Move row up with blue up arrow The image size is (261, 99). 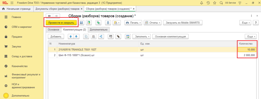pyautogui.click(x=71, y=36)
